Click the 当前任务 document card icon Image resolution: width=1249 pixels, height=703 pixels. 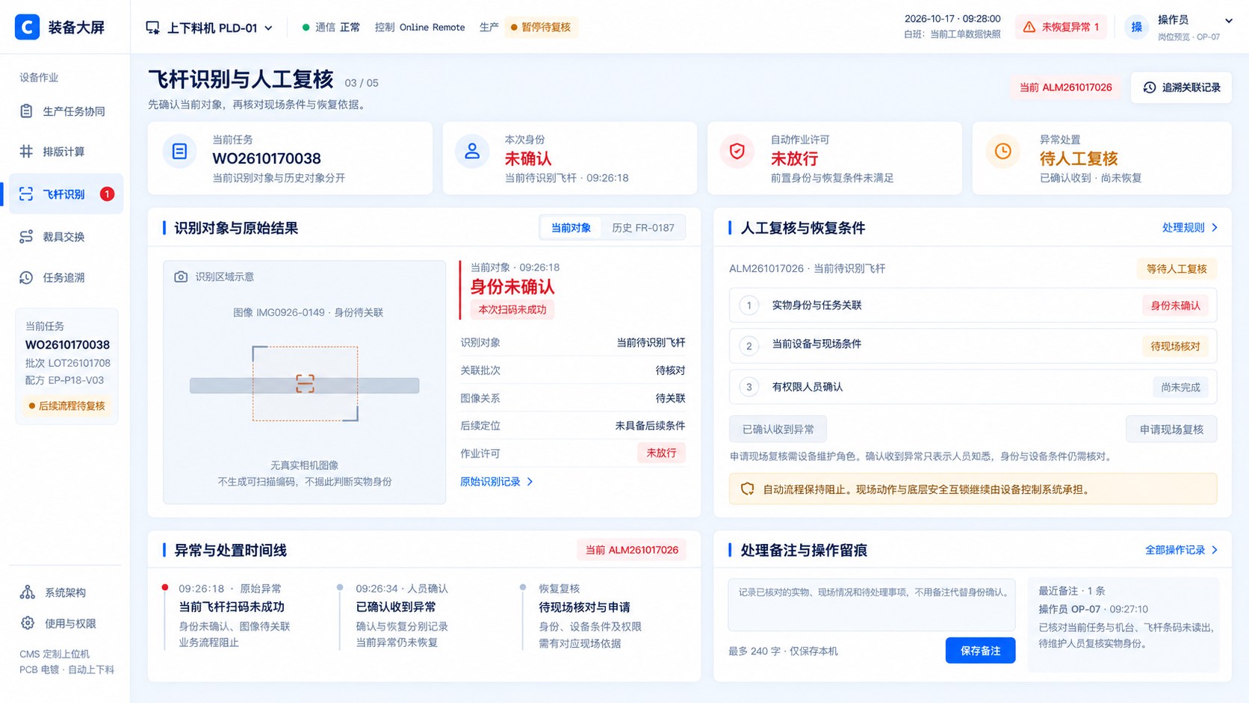coord(179,152)
